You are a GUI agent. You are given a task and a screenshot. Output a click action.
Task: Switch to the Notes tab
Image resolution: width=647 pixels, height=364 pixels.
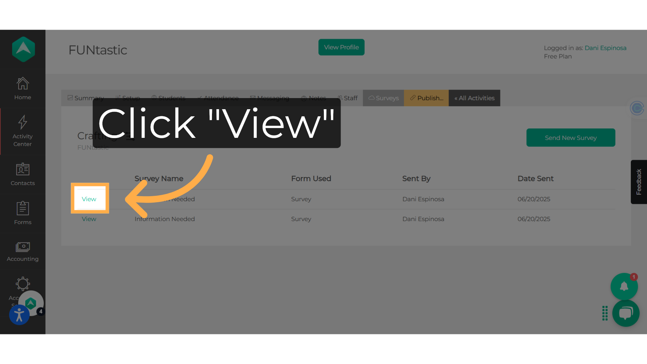[x=313, y=98]
